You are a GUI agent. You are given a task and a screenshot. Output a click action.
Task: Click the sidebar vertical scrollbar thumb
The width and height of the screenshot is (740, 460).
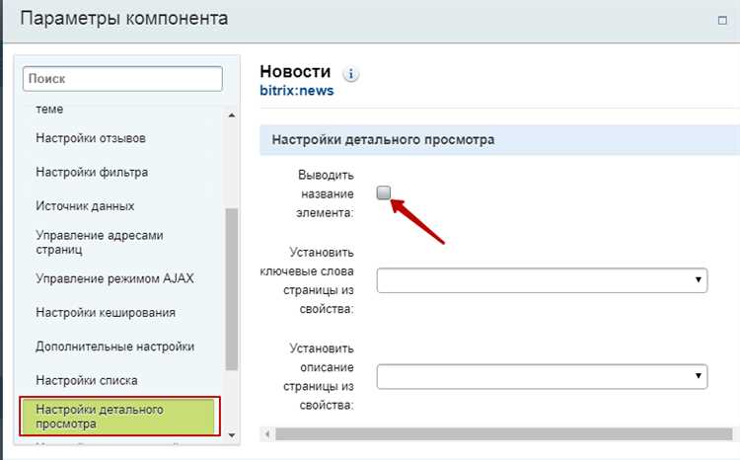point(232,289)
